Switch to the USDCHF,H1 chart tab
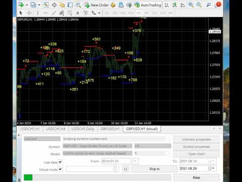Viewport: 242px width, 182px height. [30, 129]
